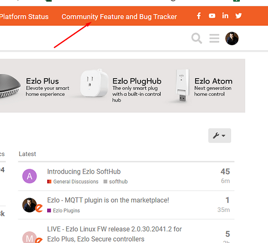This screenshot has width=268, height=243.
Task: Select the Ezlo Plugins category
Action: point(64,210)
